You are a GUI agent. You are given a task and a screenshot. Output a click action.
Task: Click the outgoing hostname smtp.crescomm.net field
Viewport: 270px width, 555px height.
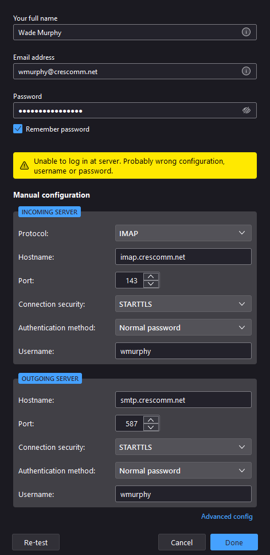coord(183,400)
